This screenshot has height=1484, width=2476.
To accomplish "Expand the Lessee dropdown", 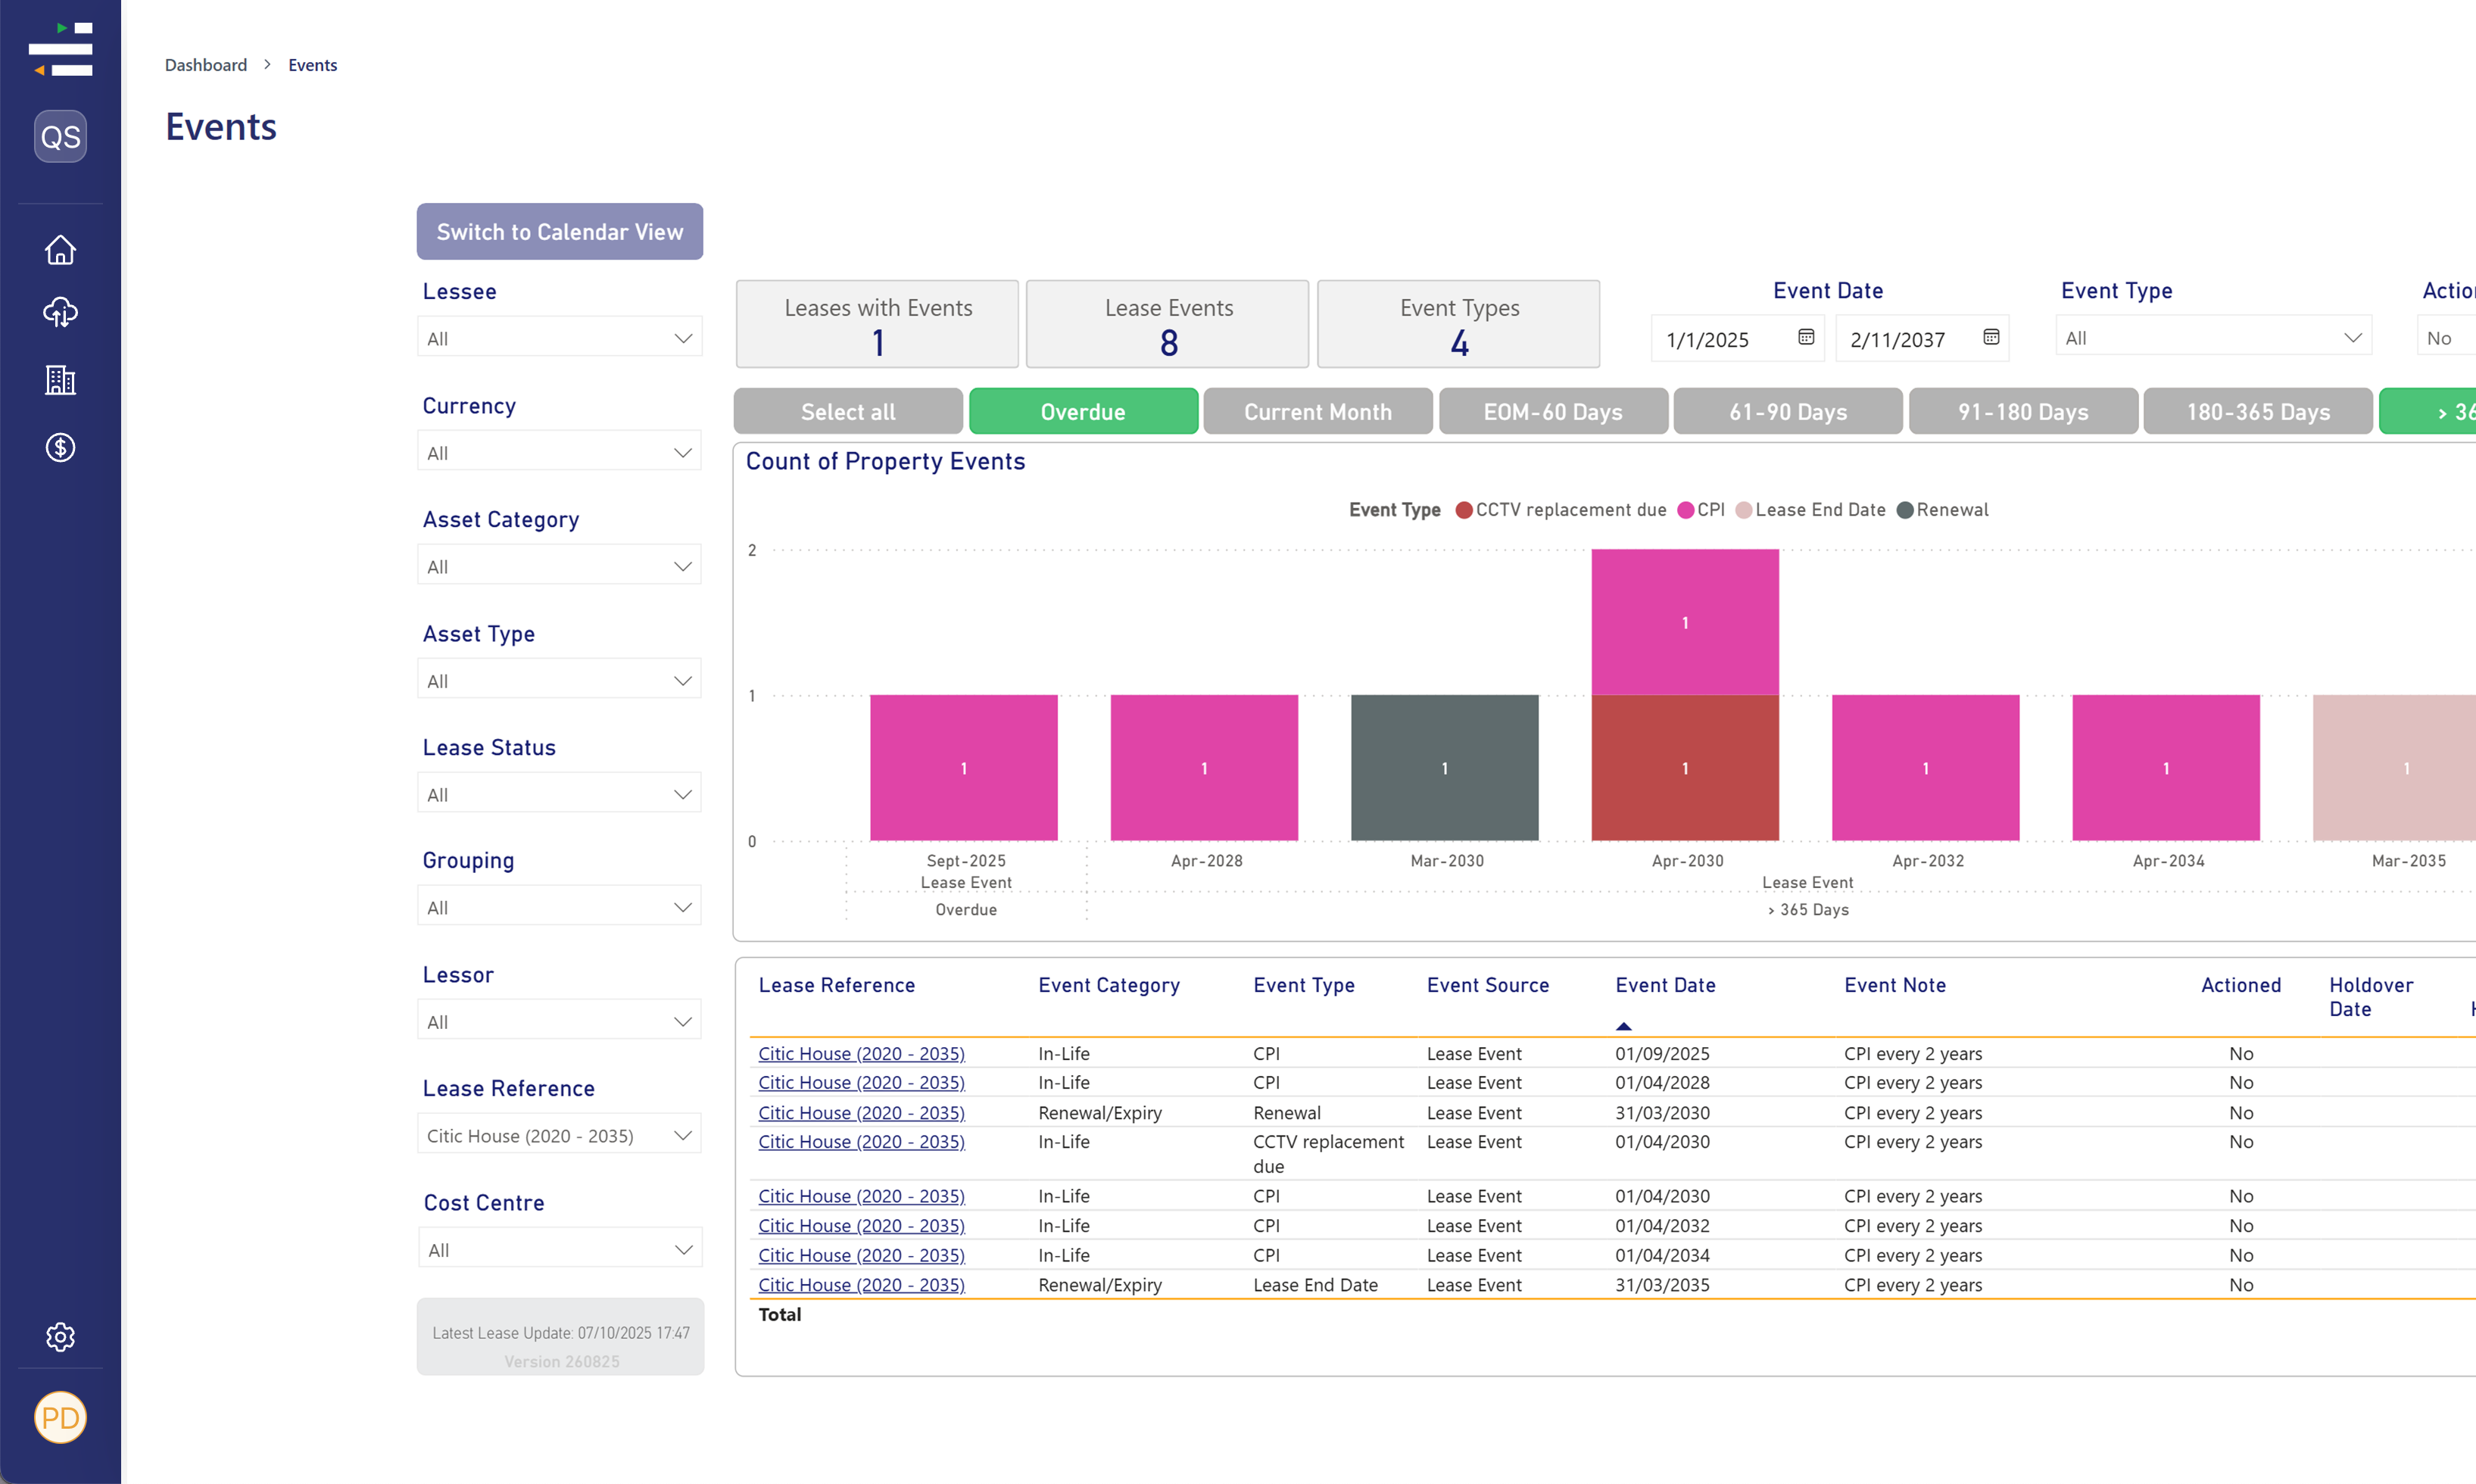I will coord(559,338).
